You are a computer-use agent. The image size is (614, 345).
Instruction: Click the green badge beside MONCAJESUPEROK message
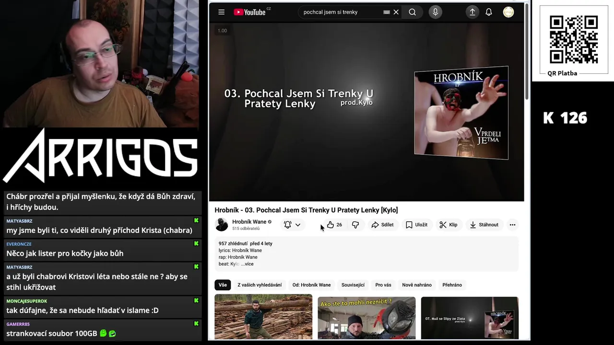tap(196, 300)
